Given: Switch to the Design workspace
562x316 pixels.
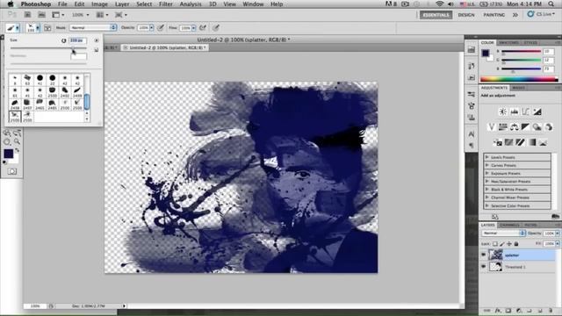Looking at the screenshot, I should coord(466,15).
